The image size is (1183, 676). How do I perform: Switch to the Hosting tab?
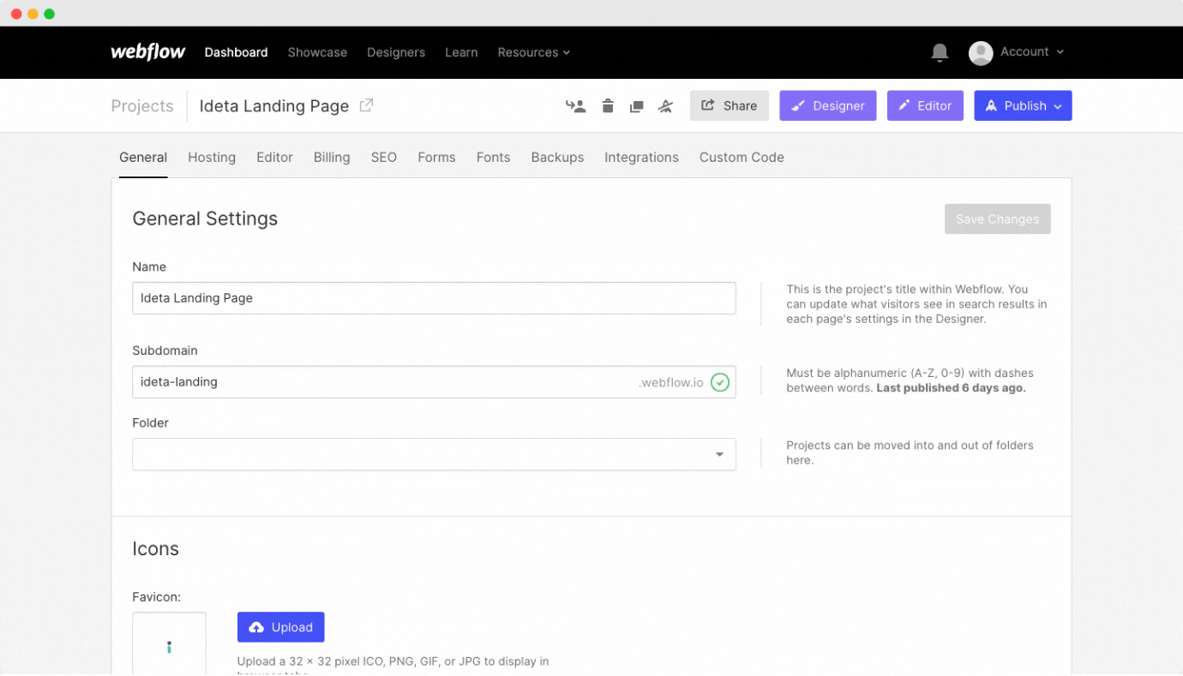click(x=212, y=158)
